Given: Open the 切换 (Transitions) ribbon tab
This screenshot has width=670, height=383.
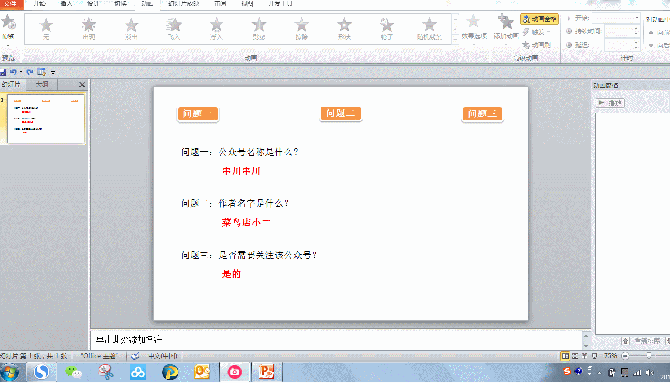Looking at the screenshot, I should click(x=120, y=4).
